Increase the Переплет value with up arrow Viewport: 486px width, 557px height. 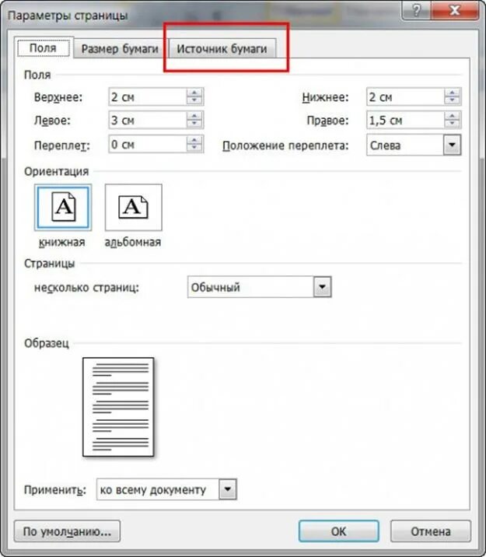point(194,140)
